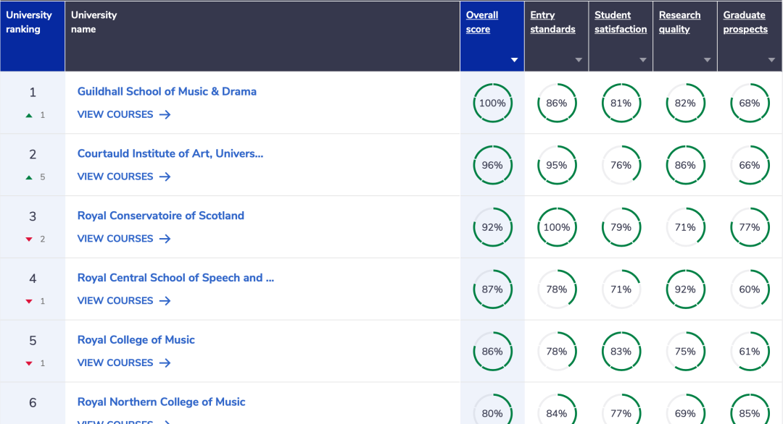Viewport: 783px width, 424px height.
Task: Sort by Student satisfaction column header
Action: pyautogui.click(x=620, y=22)
